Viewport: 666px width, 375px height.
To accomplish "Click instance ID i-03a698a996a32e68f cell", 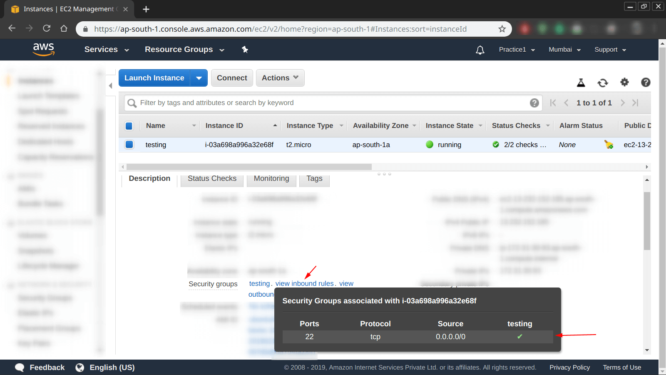I will [x=239, y=145].
